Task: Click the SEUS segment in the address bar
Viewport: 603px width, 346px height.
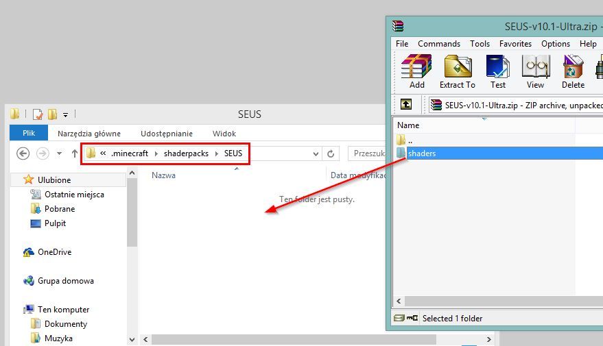Action: click(233, 153)
